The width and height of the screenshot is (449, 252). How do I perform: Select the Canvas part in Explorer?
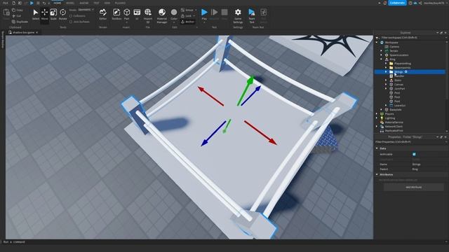(x=398, y=85)
